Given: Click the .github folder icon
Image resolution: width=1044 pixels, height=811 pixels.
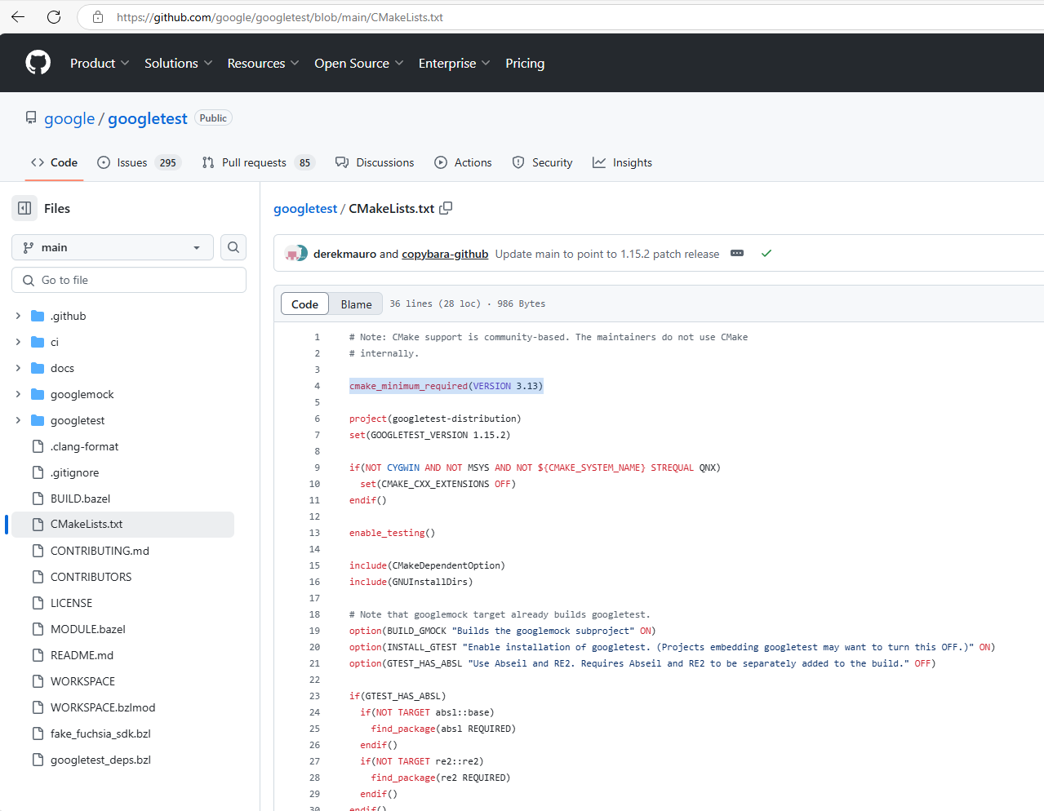Looking at the screenshot, I should pyautogui.click(x=38, y=316).
